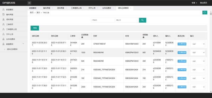Click the 导出 export button

click(x=35, y=28)
